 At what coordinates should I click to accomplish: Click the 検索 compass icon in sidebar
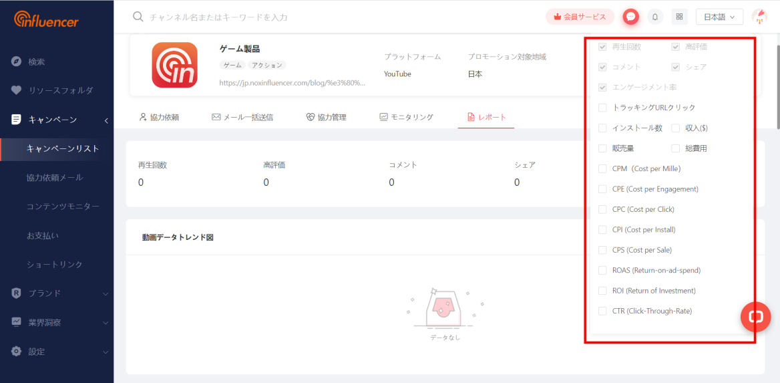coord(17,61)
